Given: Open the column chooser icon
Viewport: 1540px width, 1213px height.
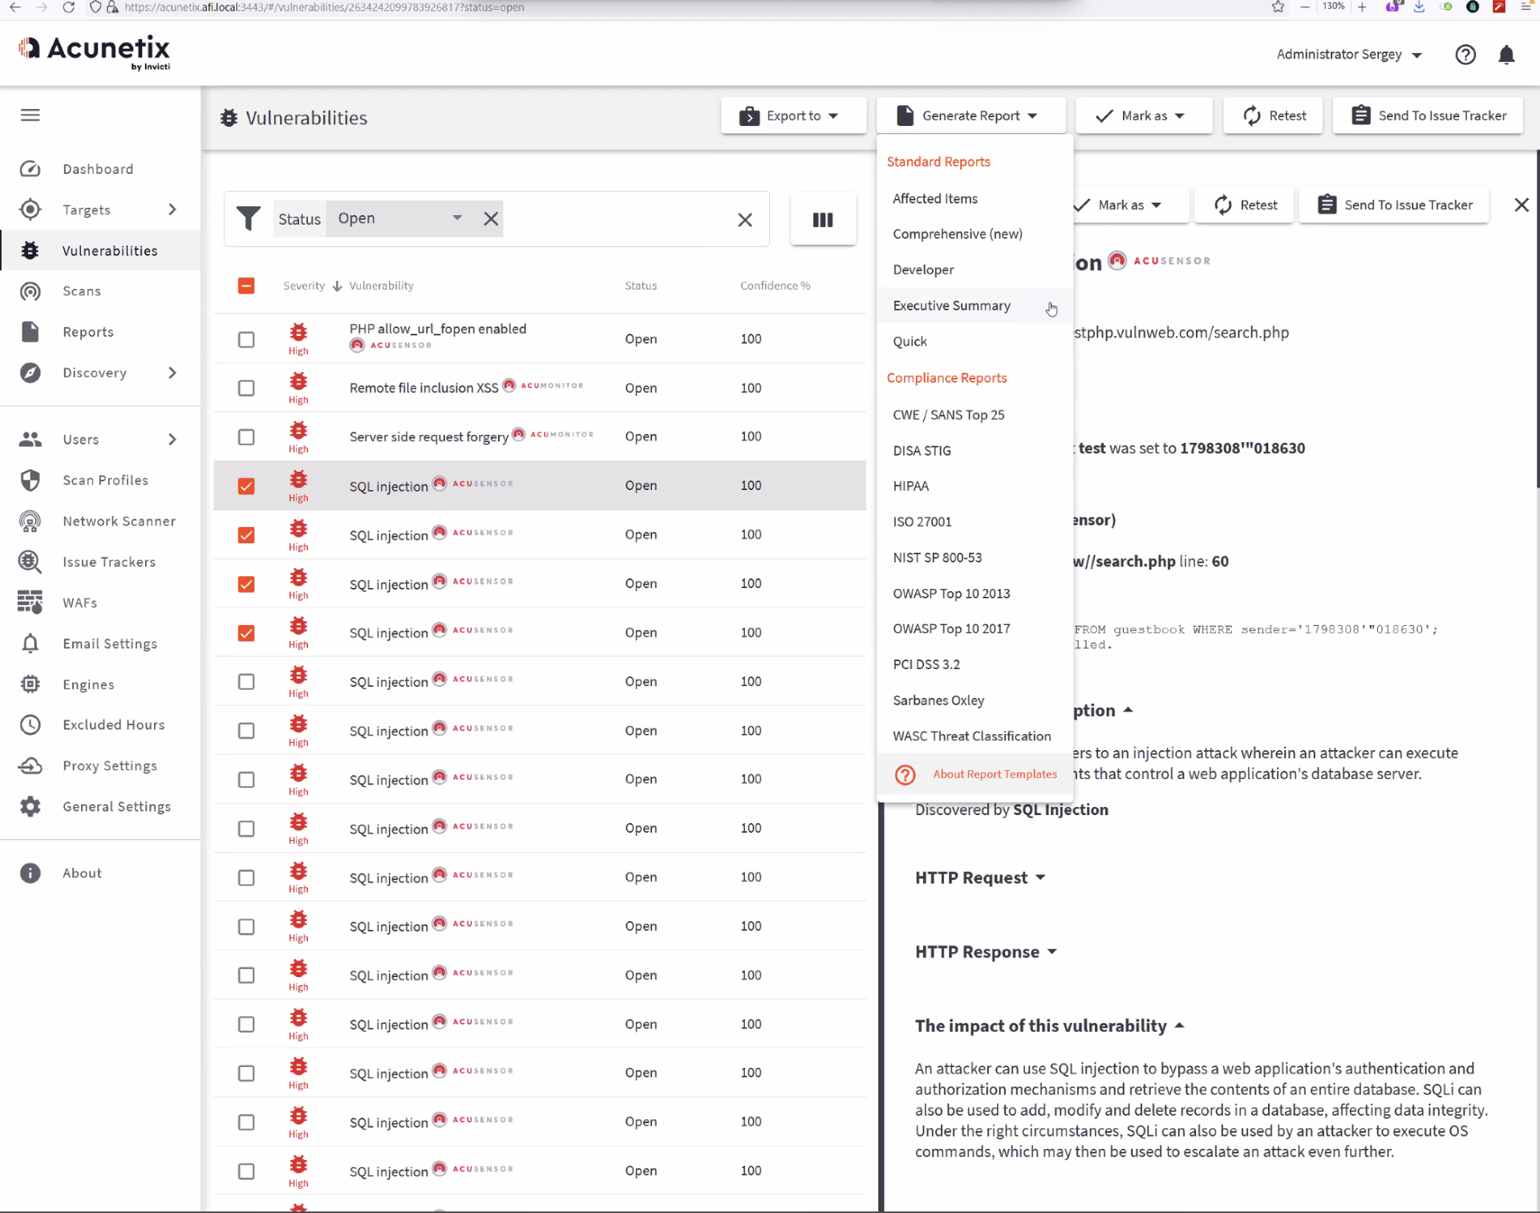Looking at the screenshot, I should click(x=822, y=219).
